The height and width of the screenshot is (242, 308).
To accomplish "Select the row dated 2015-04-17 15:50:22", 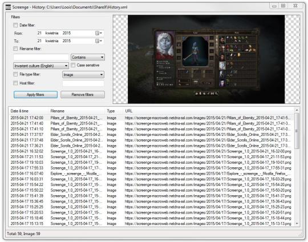I will [151, 190].
